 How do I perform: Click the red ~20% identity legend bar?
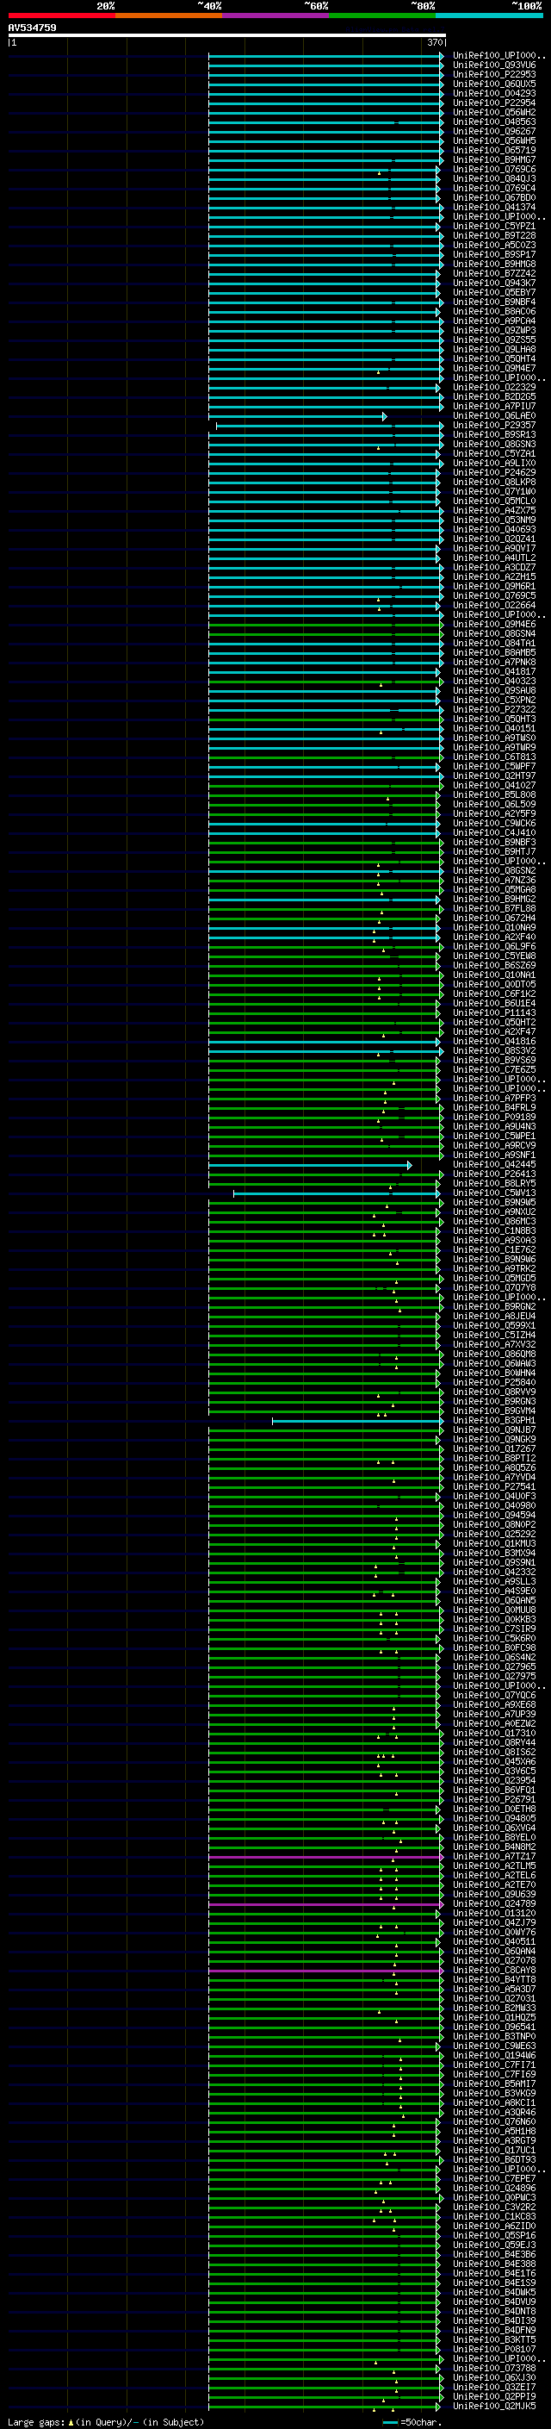(61, 16)
